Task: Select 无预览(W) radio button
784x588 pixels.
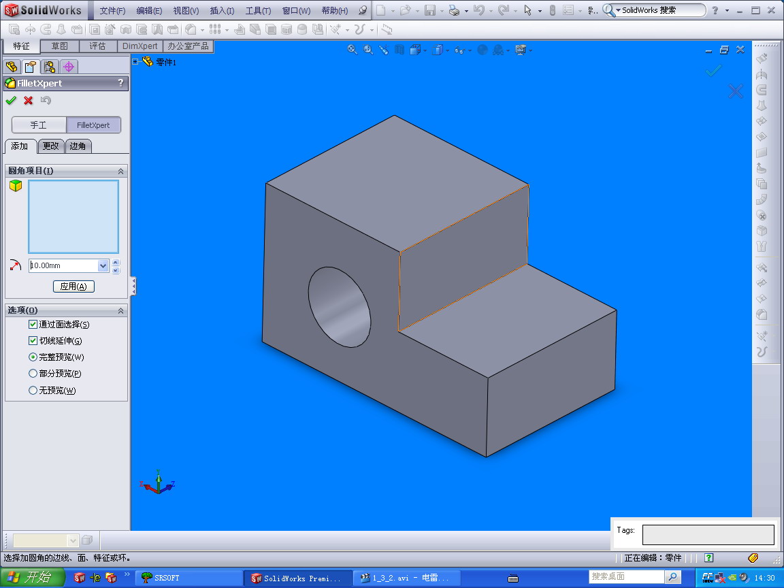Action: tap(33, 390)
